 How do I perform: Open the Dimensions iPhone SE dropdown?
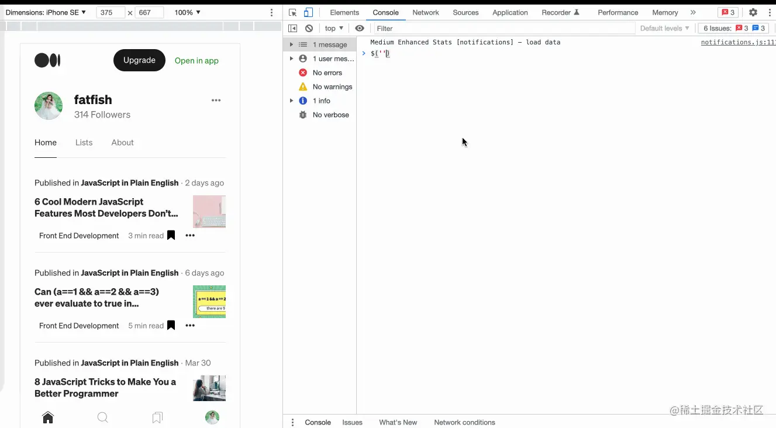click(x=46, y=12)
